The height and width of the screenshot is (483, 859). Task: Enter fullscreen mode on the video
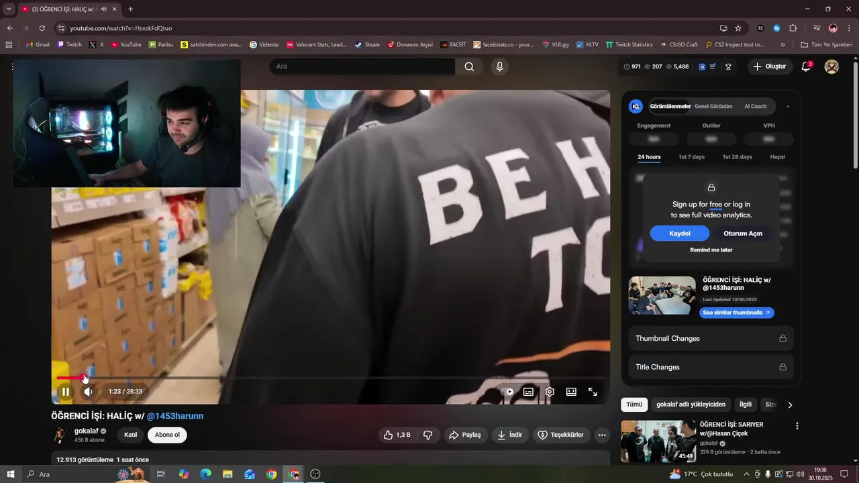pyautogui.click(x=593, y=392)
